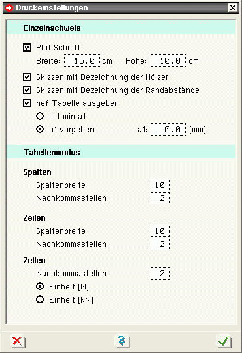Close the Druckeinstellungen dialog window
The width and height of the screenshot is (242, 353).
(233, 8)
